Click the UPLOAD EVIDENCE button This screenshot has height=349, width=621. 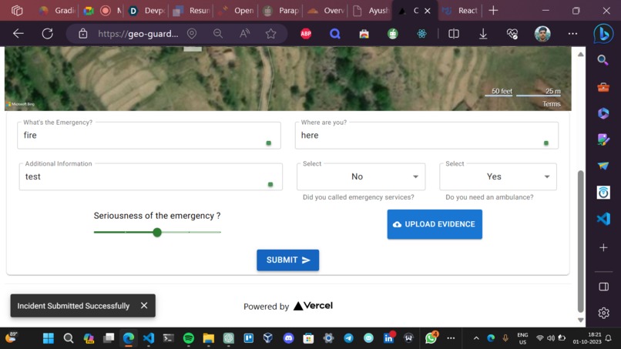(435, 224)
